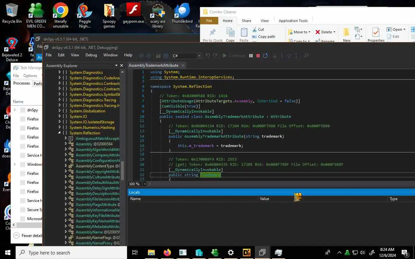This screenshot has height=259, width=415.
Task: Click the taskbar clock showing 8:24 AM
Action: (x=387, y=252)
